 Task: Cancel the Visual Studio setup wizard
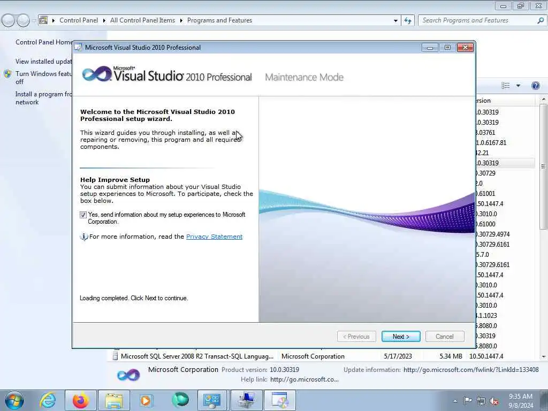point(445,336)
